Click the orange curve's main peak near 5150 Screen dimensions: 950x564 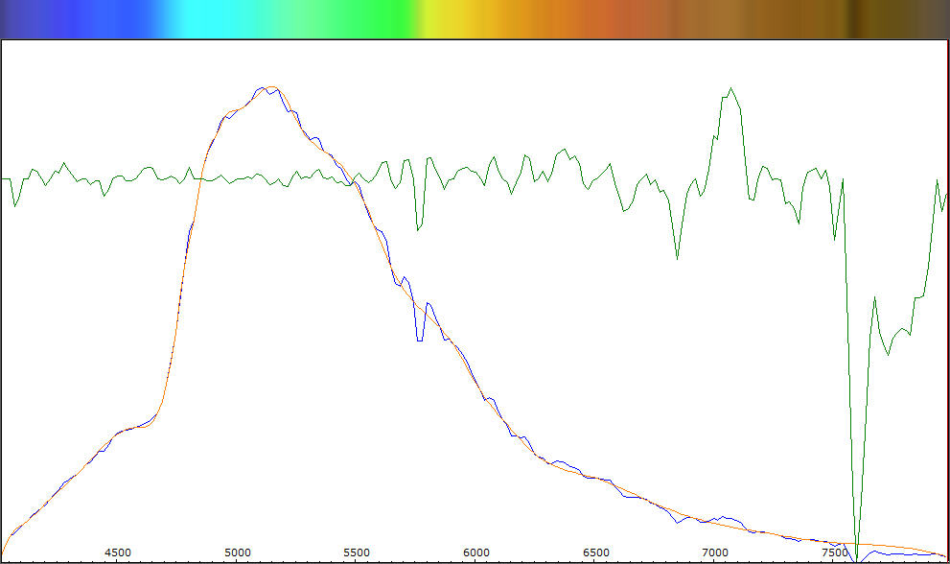point(272,88)
